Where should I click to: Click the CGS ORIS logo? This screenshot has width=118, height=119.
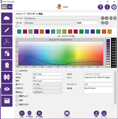[4, 7]
